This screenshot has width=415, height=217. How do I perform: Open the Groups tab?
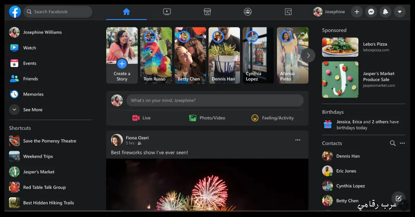(248, 12)
